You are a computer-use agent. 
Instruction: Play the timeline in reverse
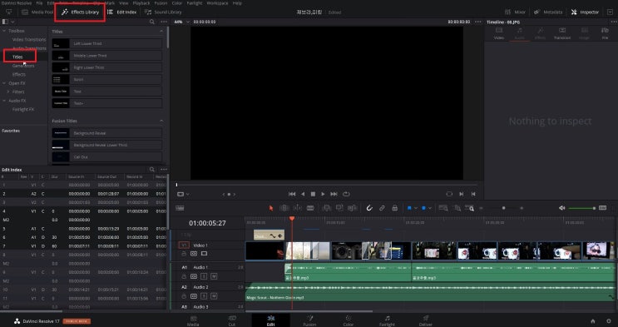303,194
